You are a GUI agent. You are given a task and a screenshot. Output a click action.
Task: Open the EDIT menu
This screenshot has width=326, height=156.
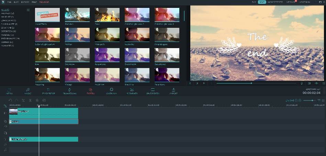[x=16, y=2]
